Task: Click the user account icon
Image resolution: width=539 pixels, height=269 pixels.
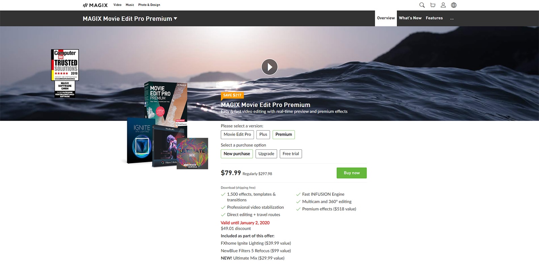Action: click(x=443, y=5)
